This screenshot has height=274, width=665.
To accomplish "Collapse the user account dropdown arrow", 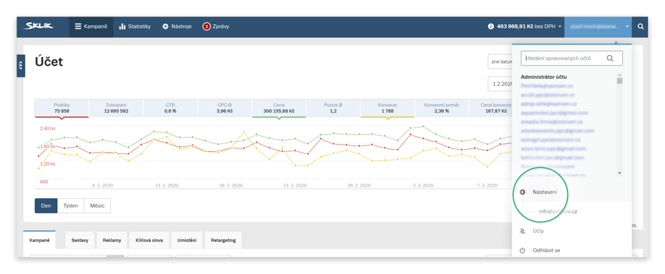I will tap(627, 27).
